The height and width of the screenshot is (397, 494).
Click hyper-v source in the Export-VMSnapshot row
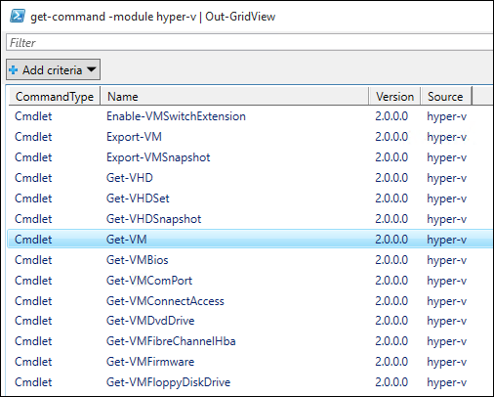[446, 157]
